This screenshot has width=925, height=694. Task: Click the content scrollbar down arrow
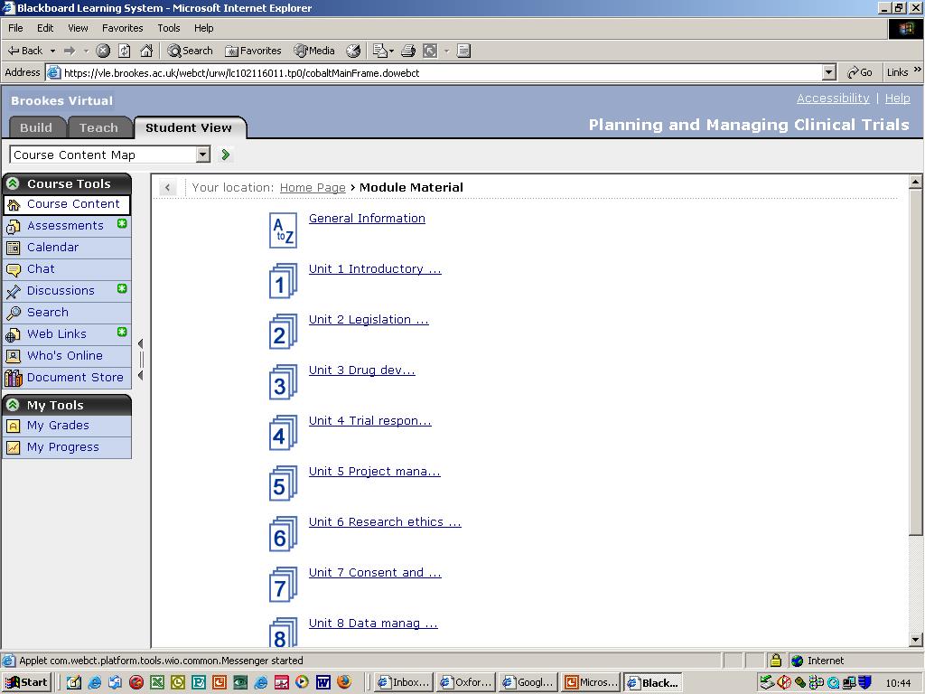916,639
